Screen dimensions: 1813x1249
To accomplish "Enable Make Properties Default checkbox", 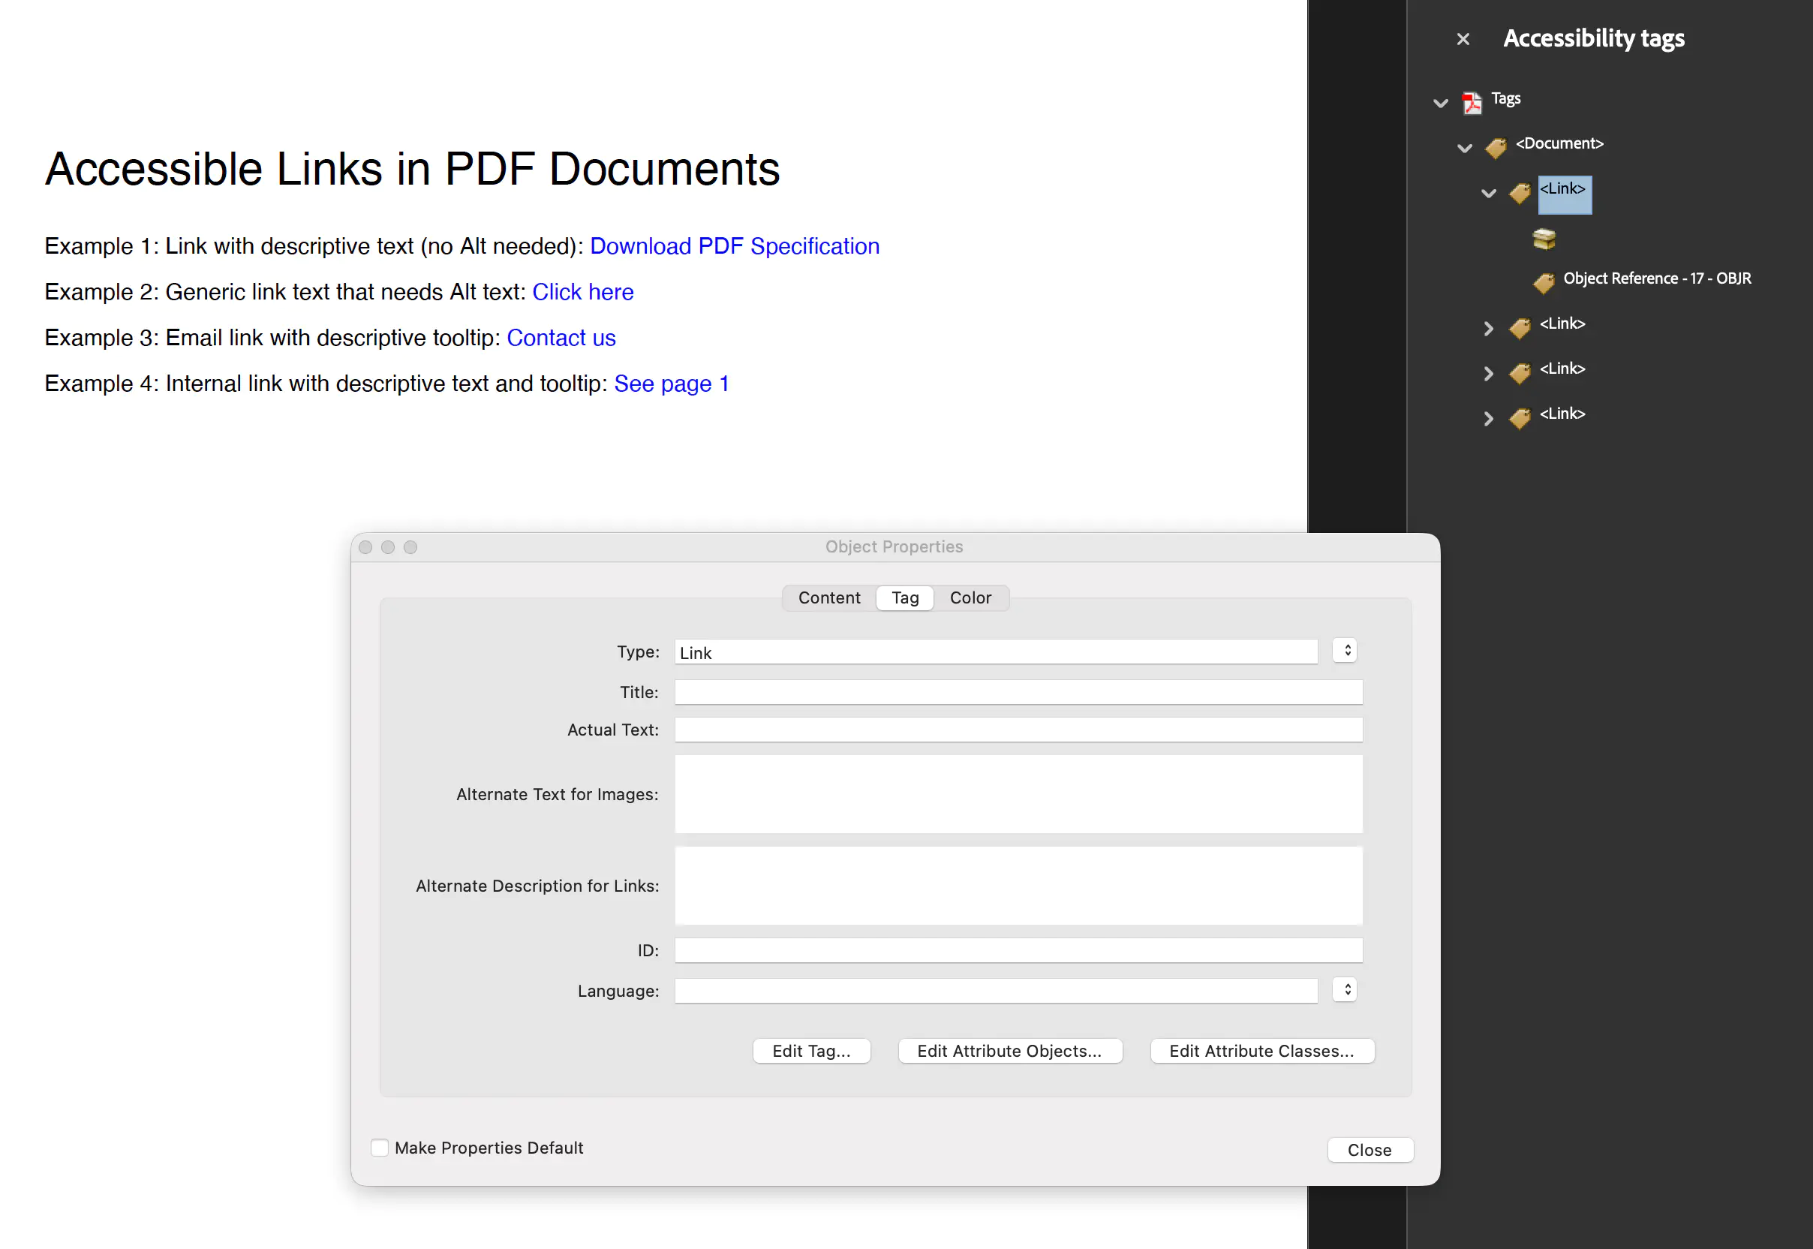I will (380, 1147).
